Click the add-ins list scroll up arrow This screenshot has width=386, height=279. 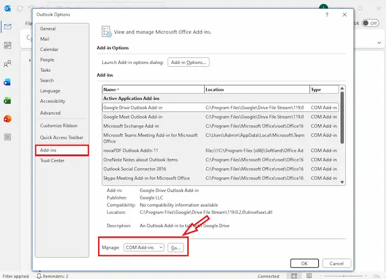[342, 88]
